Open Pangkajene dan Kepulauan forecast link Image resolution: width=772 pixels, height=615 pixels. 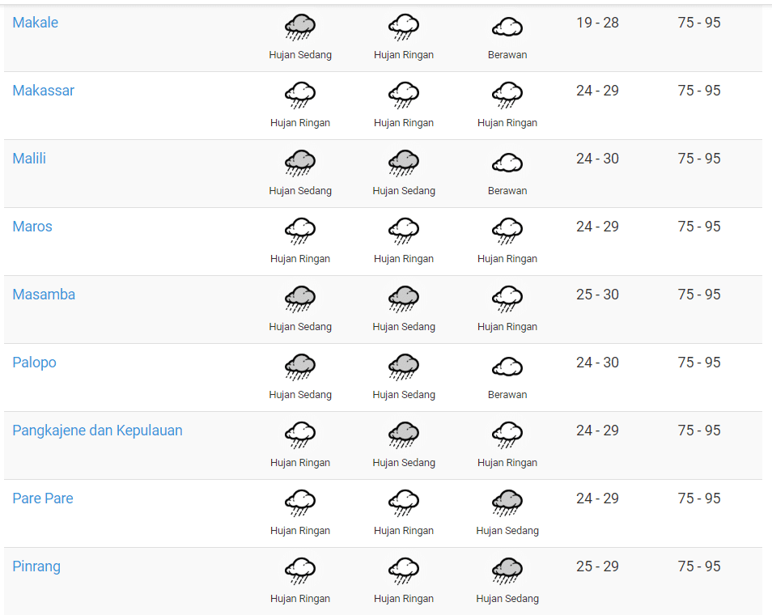[x=97, y=430]
